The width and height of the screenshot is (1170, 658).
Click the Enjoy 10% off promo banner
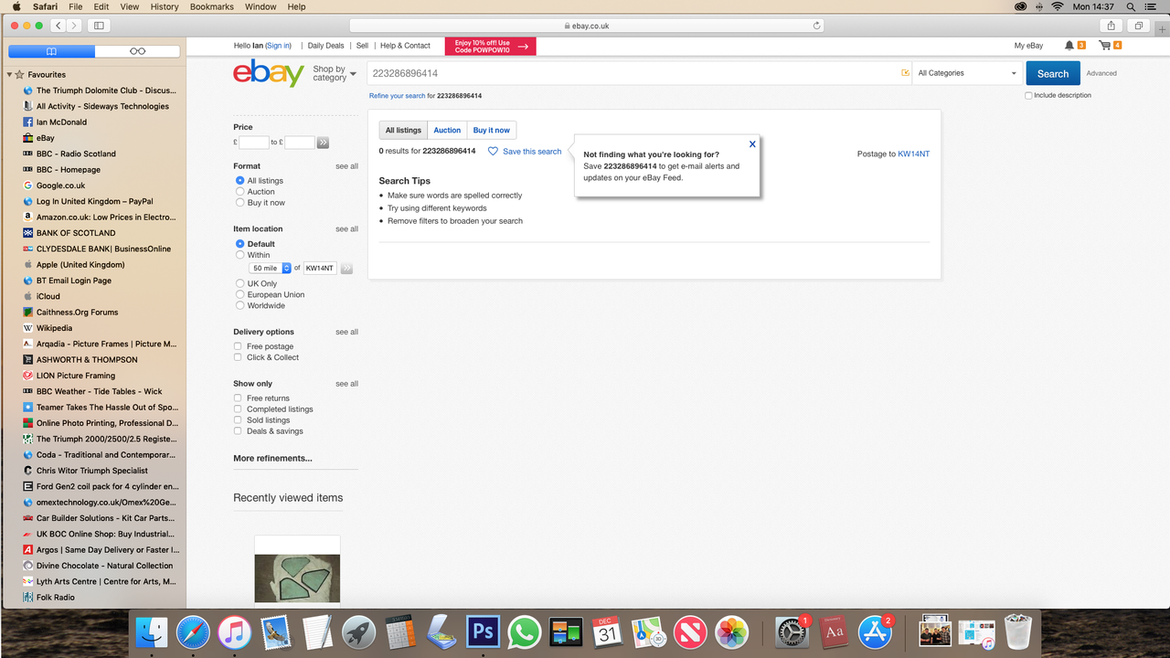click(490, 46)
